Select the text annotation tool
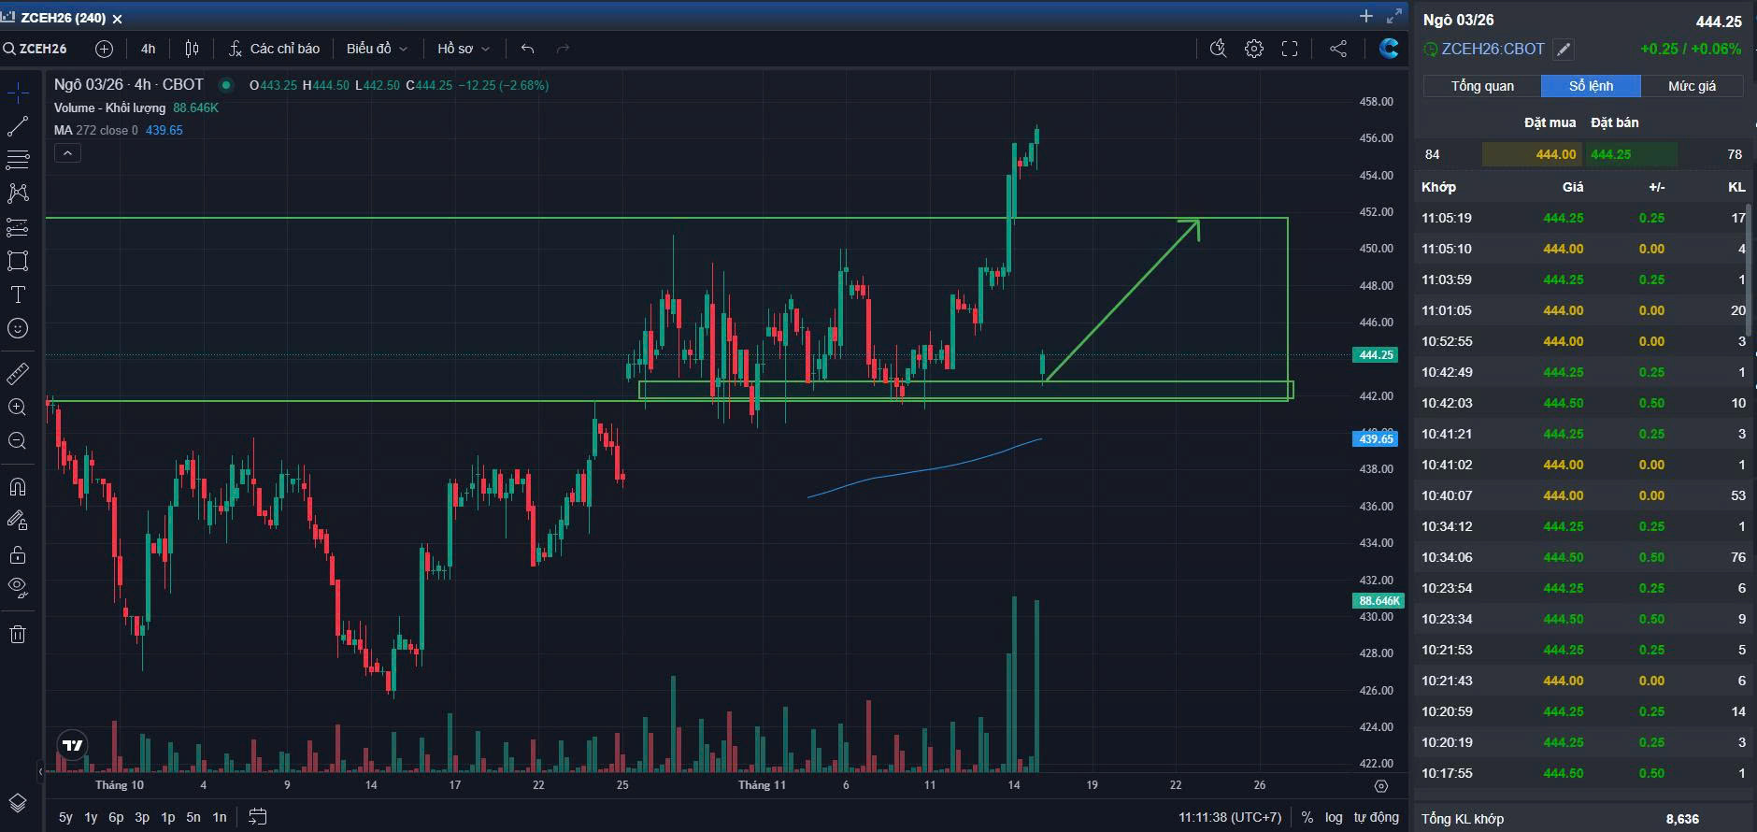Image resolution: width=1757 pixels, height=832 pixels. click(x=18, y=294)
